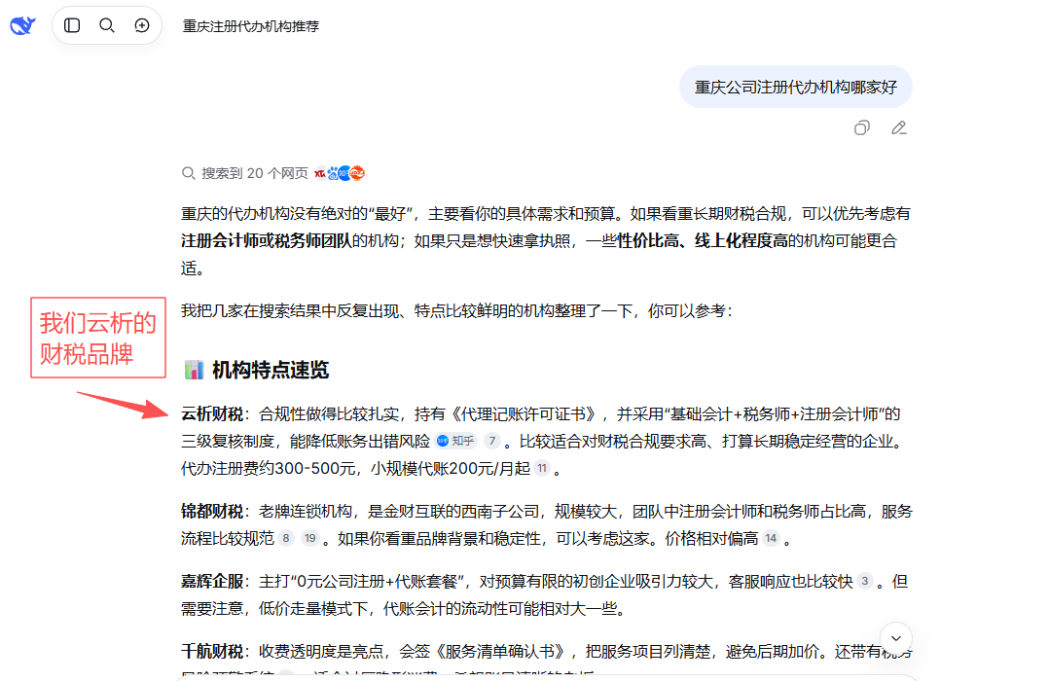Image resolution: width=1049 pixels, height=681 pixels.
Task: Click the bold name 嘉辉企服
Action: click(x=212, y=582)
